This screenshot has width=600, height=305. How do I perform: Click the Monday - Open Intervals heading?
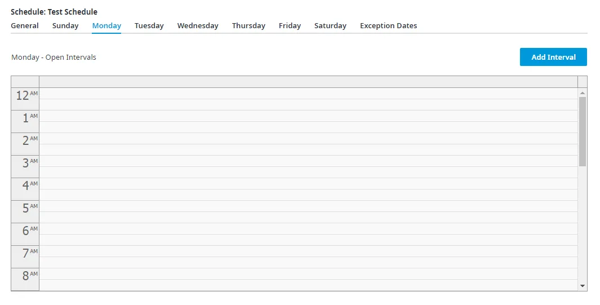coord(54,58)
